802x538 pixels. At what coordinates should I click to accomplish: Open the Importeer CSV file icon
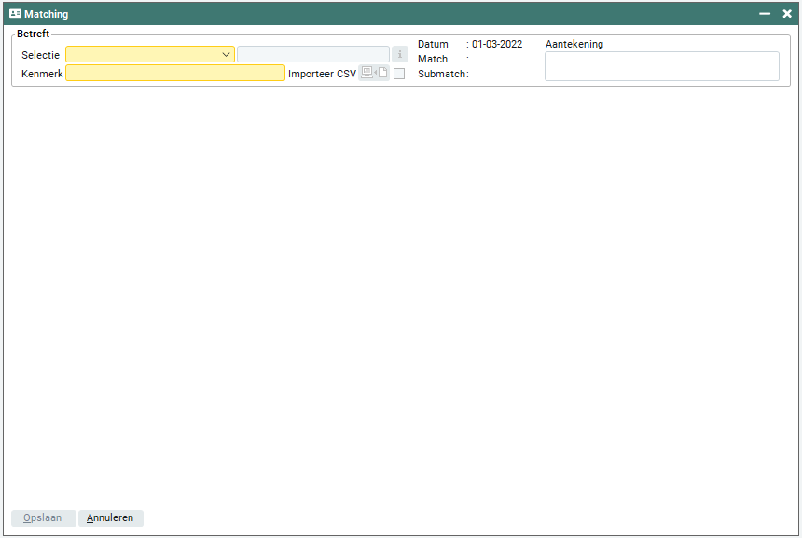coord(374,74)
